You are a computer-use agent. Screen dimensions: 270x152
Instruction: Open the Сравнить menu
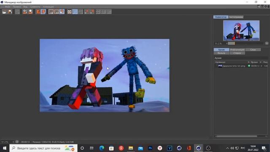(35, 7)
